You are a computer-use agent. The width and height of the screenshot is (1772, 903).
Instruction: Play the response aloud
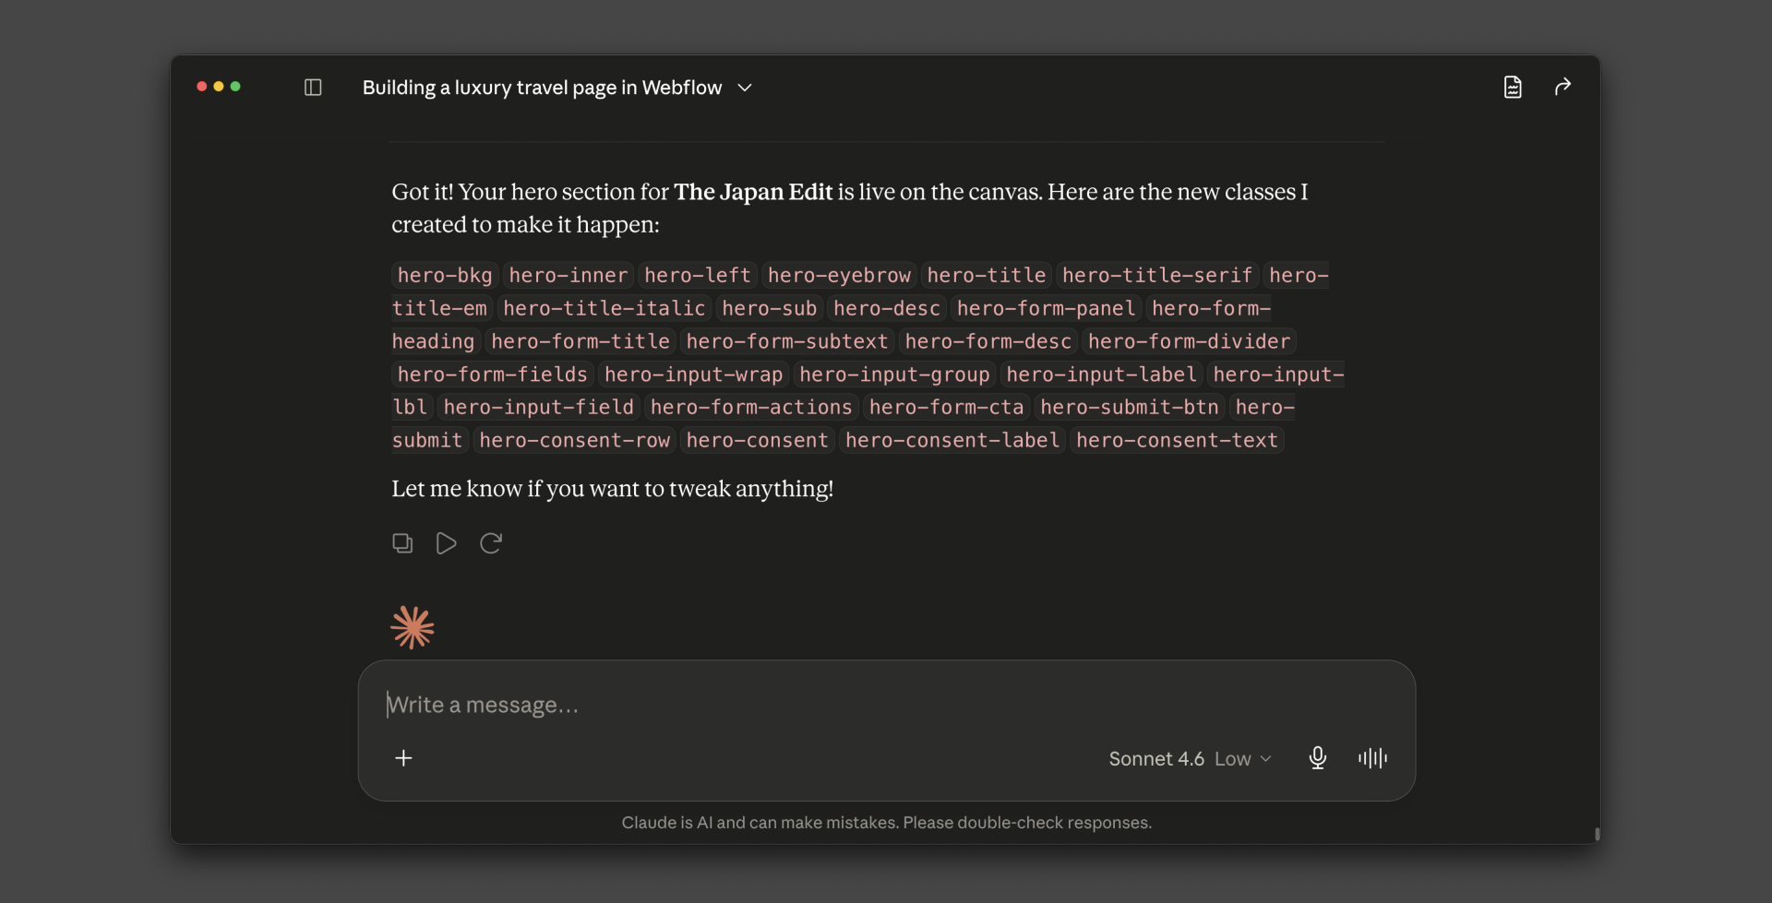point(447,543)
